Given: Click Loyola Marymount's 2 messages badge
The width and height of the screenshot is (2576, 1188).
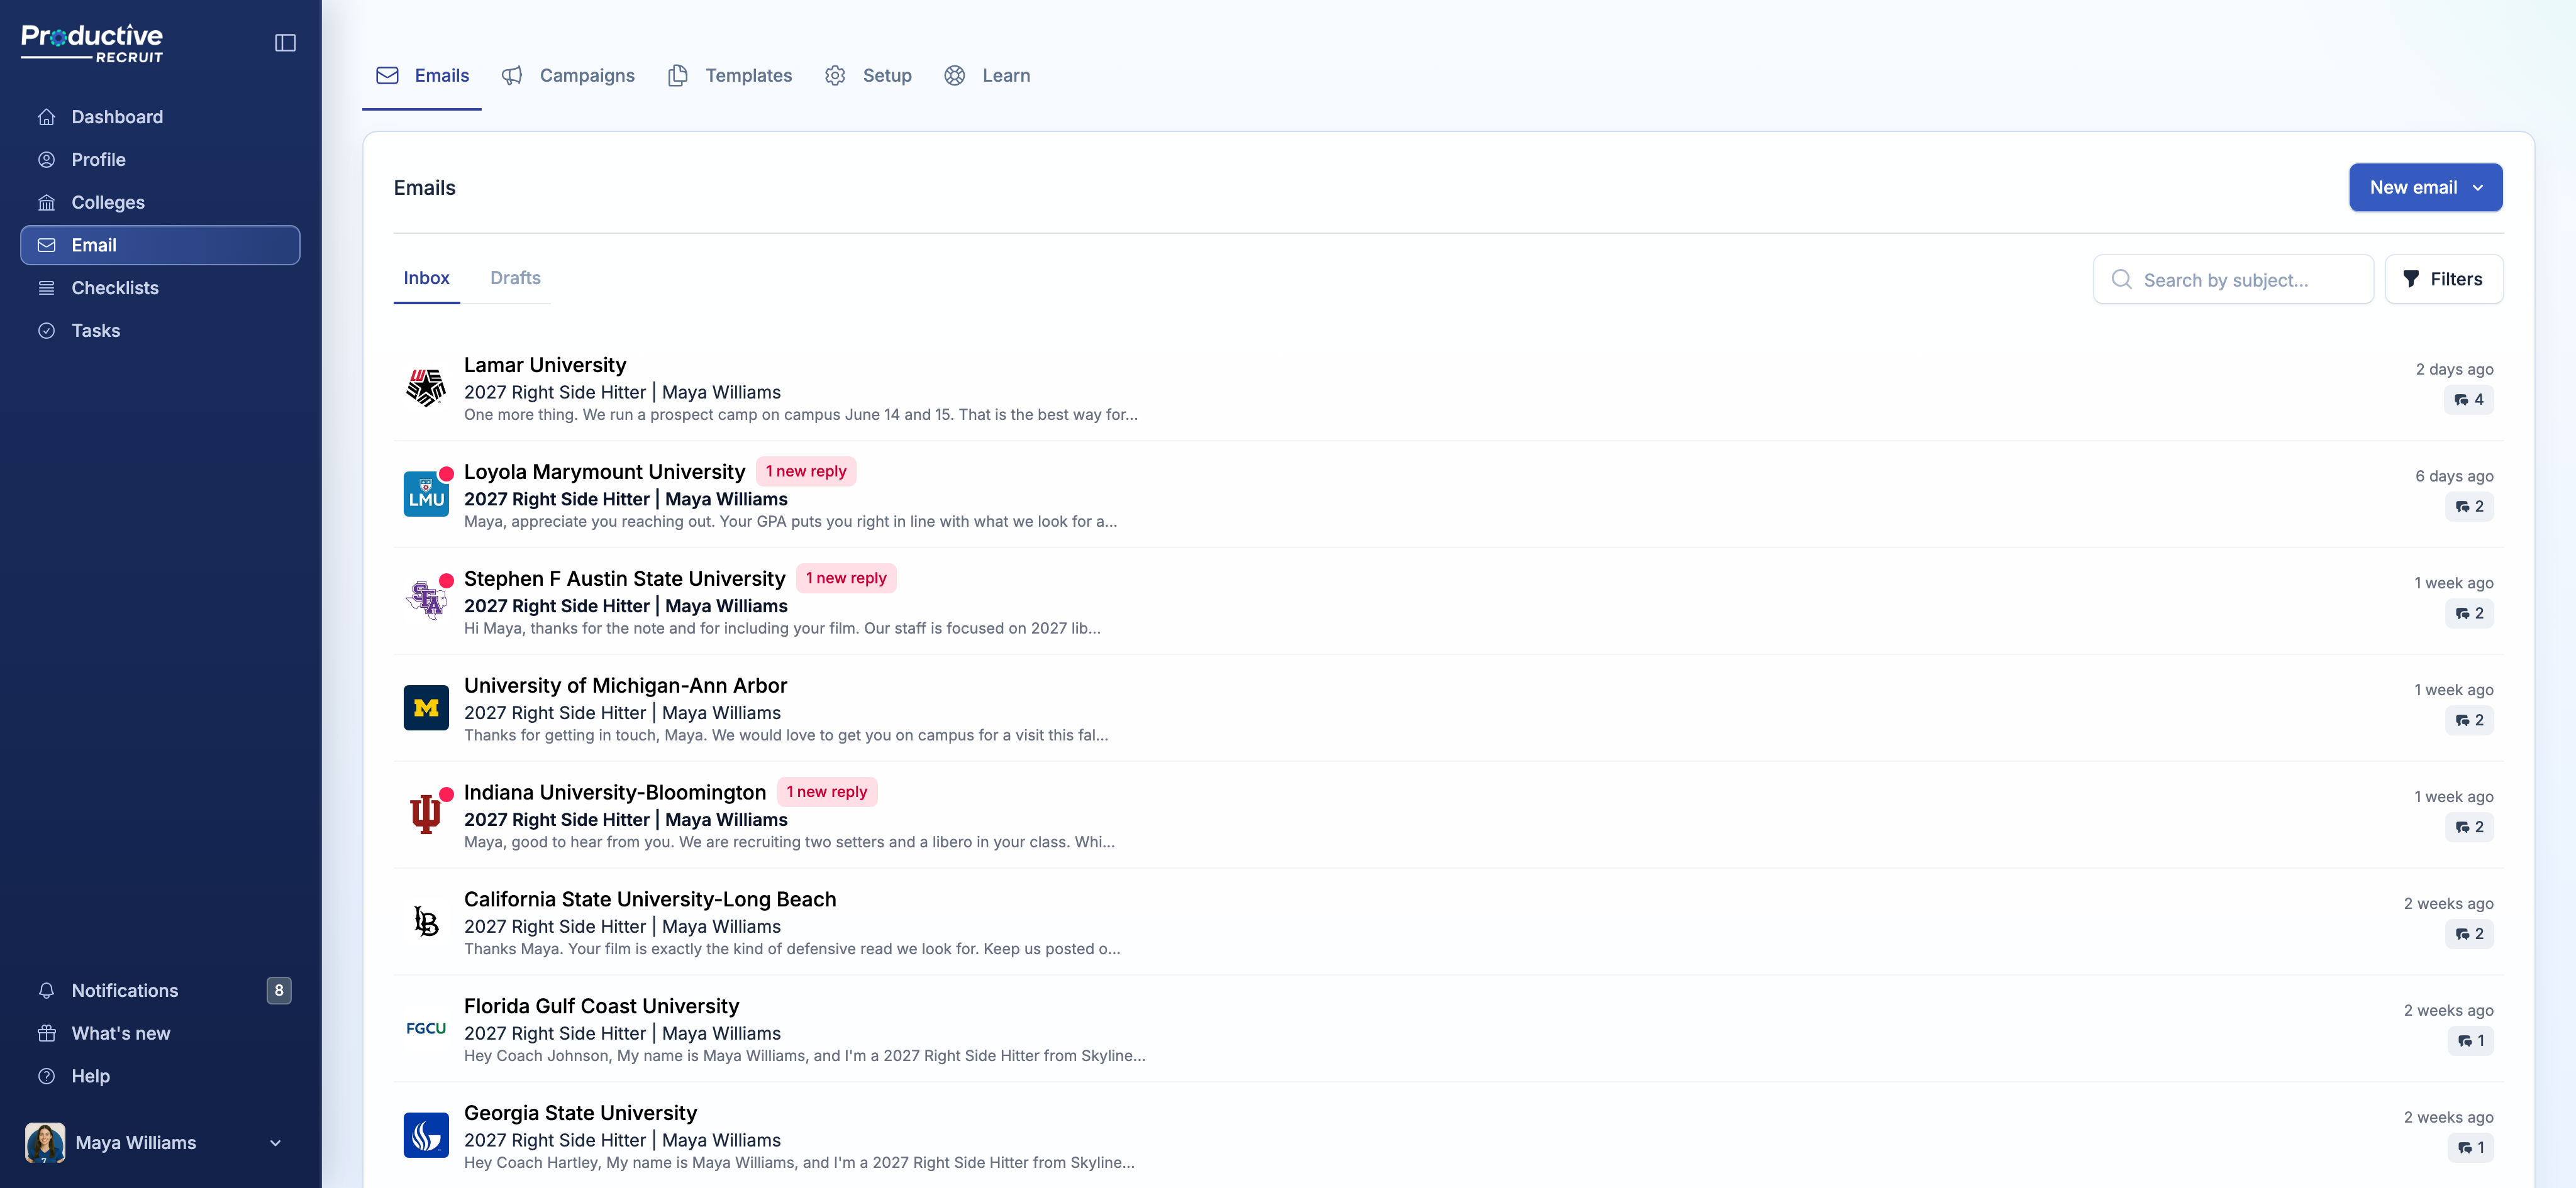Looking at the screenshot, I should [x=2469, y=507].
